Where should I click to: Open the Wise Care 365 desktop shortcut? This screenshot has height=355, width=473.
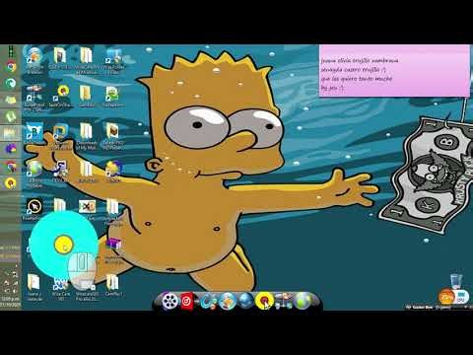60,289
